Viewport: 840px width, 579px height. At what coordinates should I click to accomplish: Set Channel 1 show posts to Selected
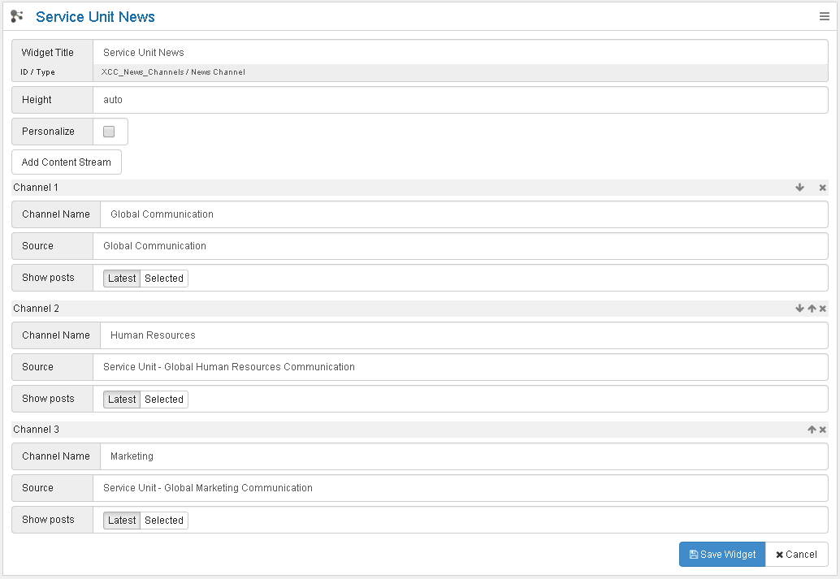click(x=164, y=279)
